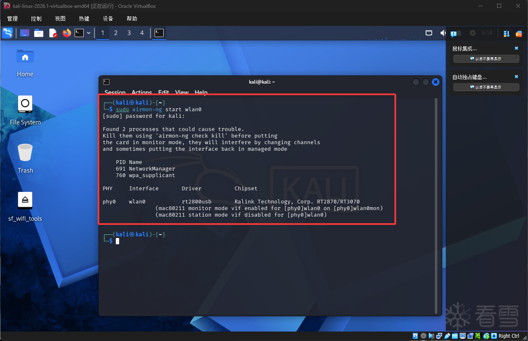Click the 'sudo airmon-ng start wlan0' command text

(x=159, y=110)
